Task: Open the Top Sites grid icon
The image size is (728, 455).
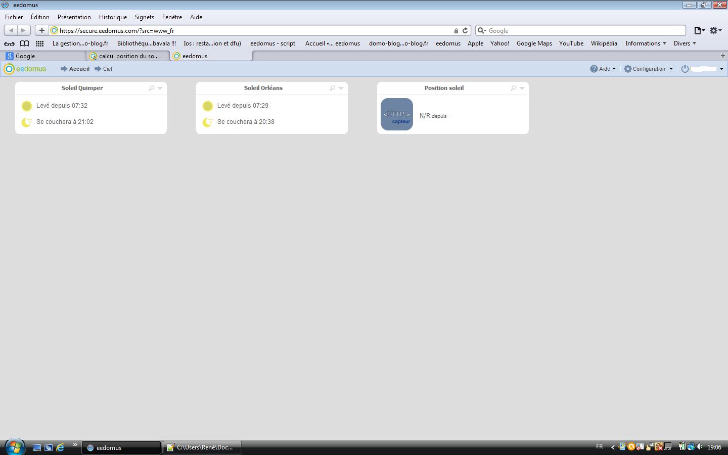Action: coord(39,43)
